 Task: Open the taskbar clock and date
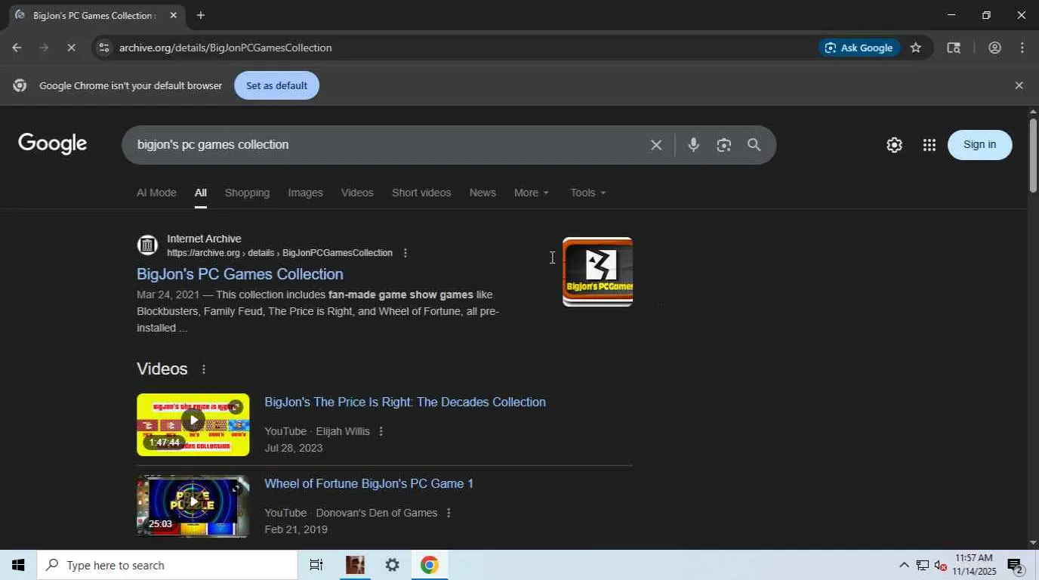[974, 565]
